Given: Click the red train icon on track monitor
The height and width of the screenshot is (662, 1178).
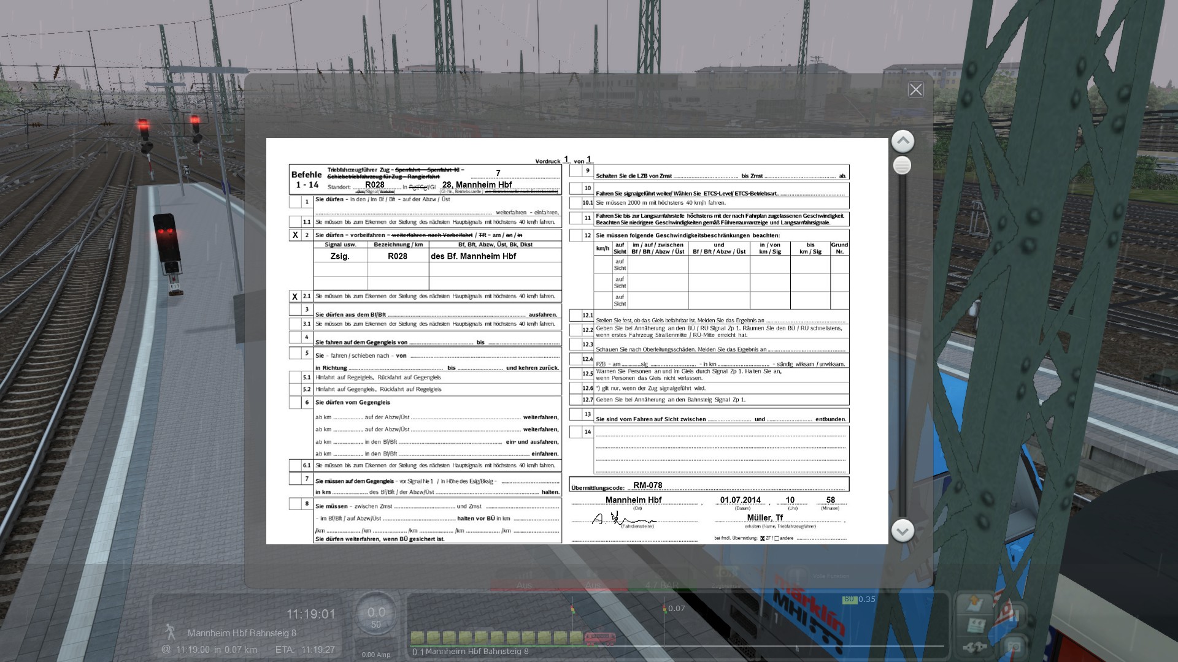Looking at the screenshot, I should 599,639.
